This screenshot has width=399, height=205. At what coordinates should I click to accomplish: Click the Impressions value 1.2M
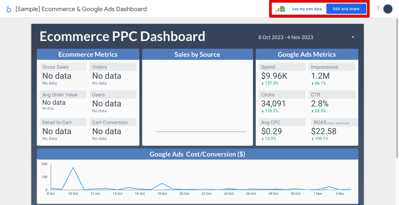[x=320, y=76]
